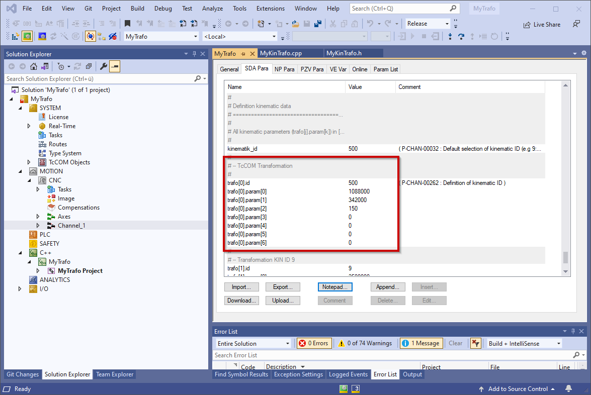The height and width of the screenshot is (395, 591).
Task: Toggle the bookmark icon in the toolbar
Action: click(x=127, y=24)
